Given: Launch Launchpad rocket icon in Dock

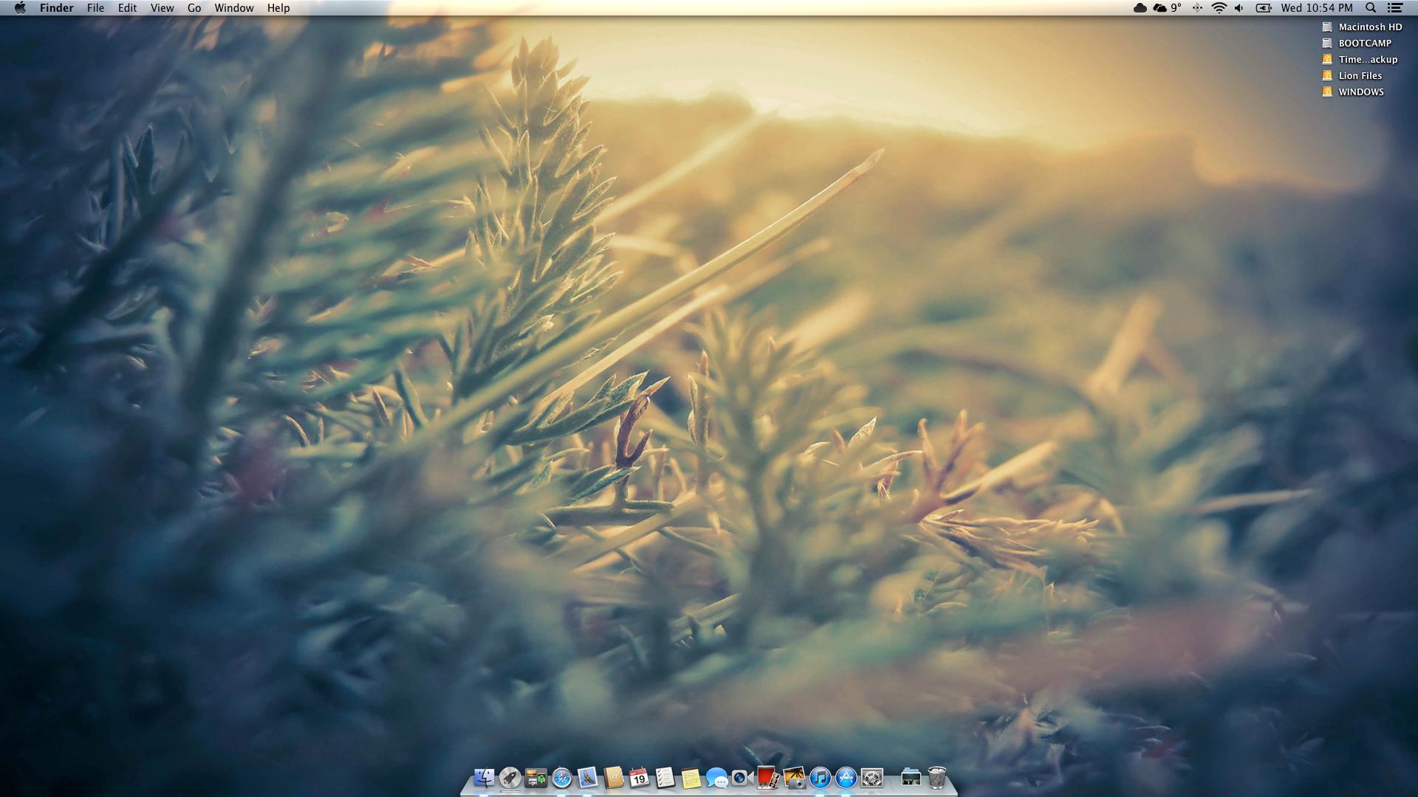Looking at the screenshot, I should tap(510, 777).
